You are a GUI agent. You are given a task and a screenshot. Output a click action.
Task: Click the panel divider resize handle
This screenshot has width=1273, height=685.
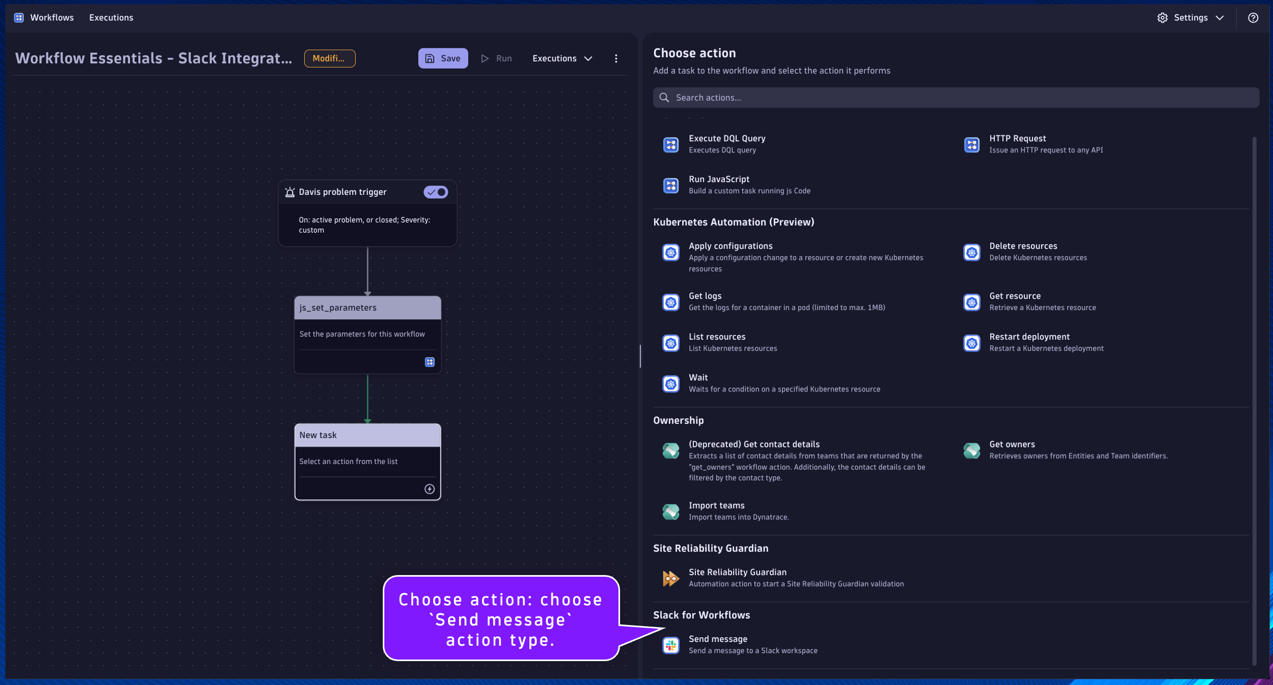pyautogui.click(x=640, y=356)
